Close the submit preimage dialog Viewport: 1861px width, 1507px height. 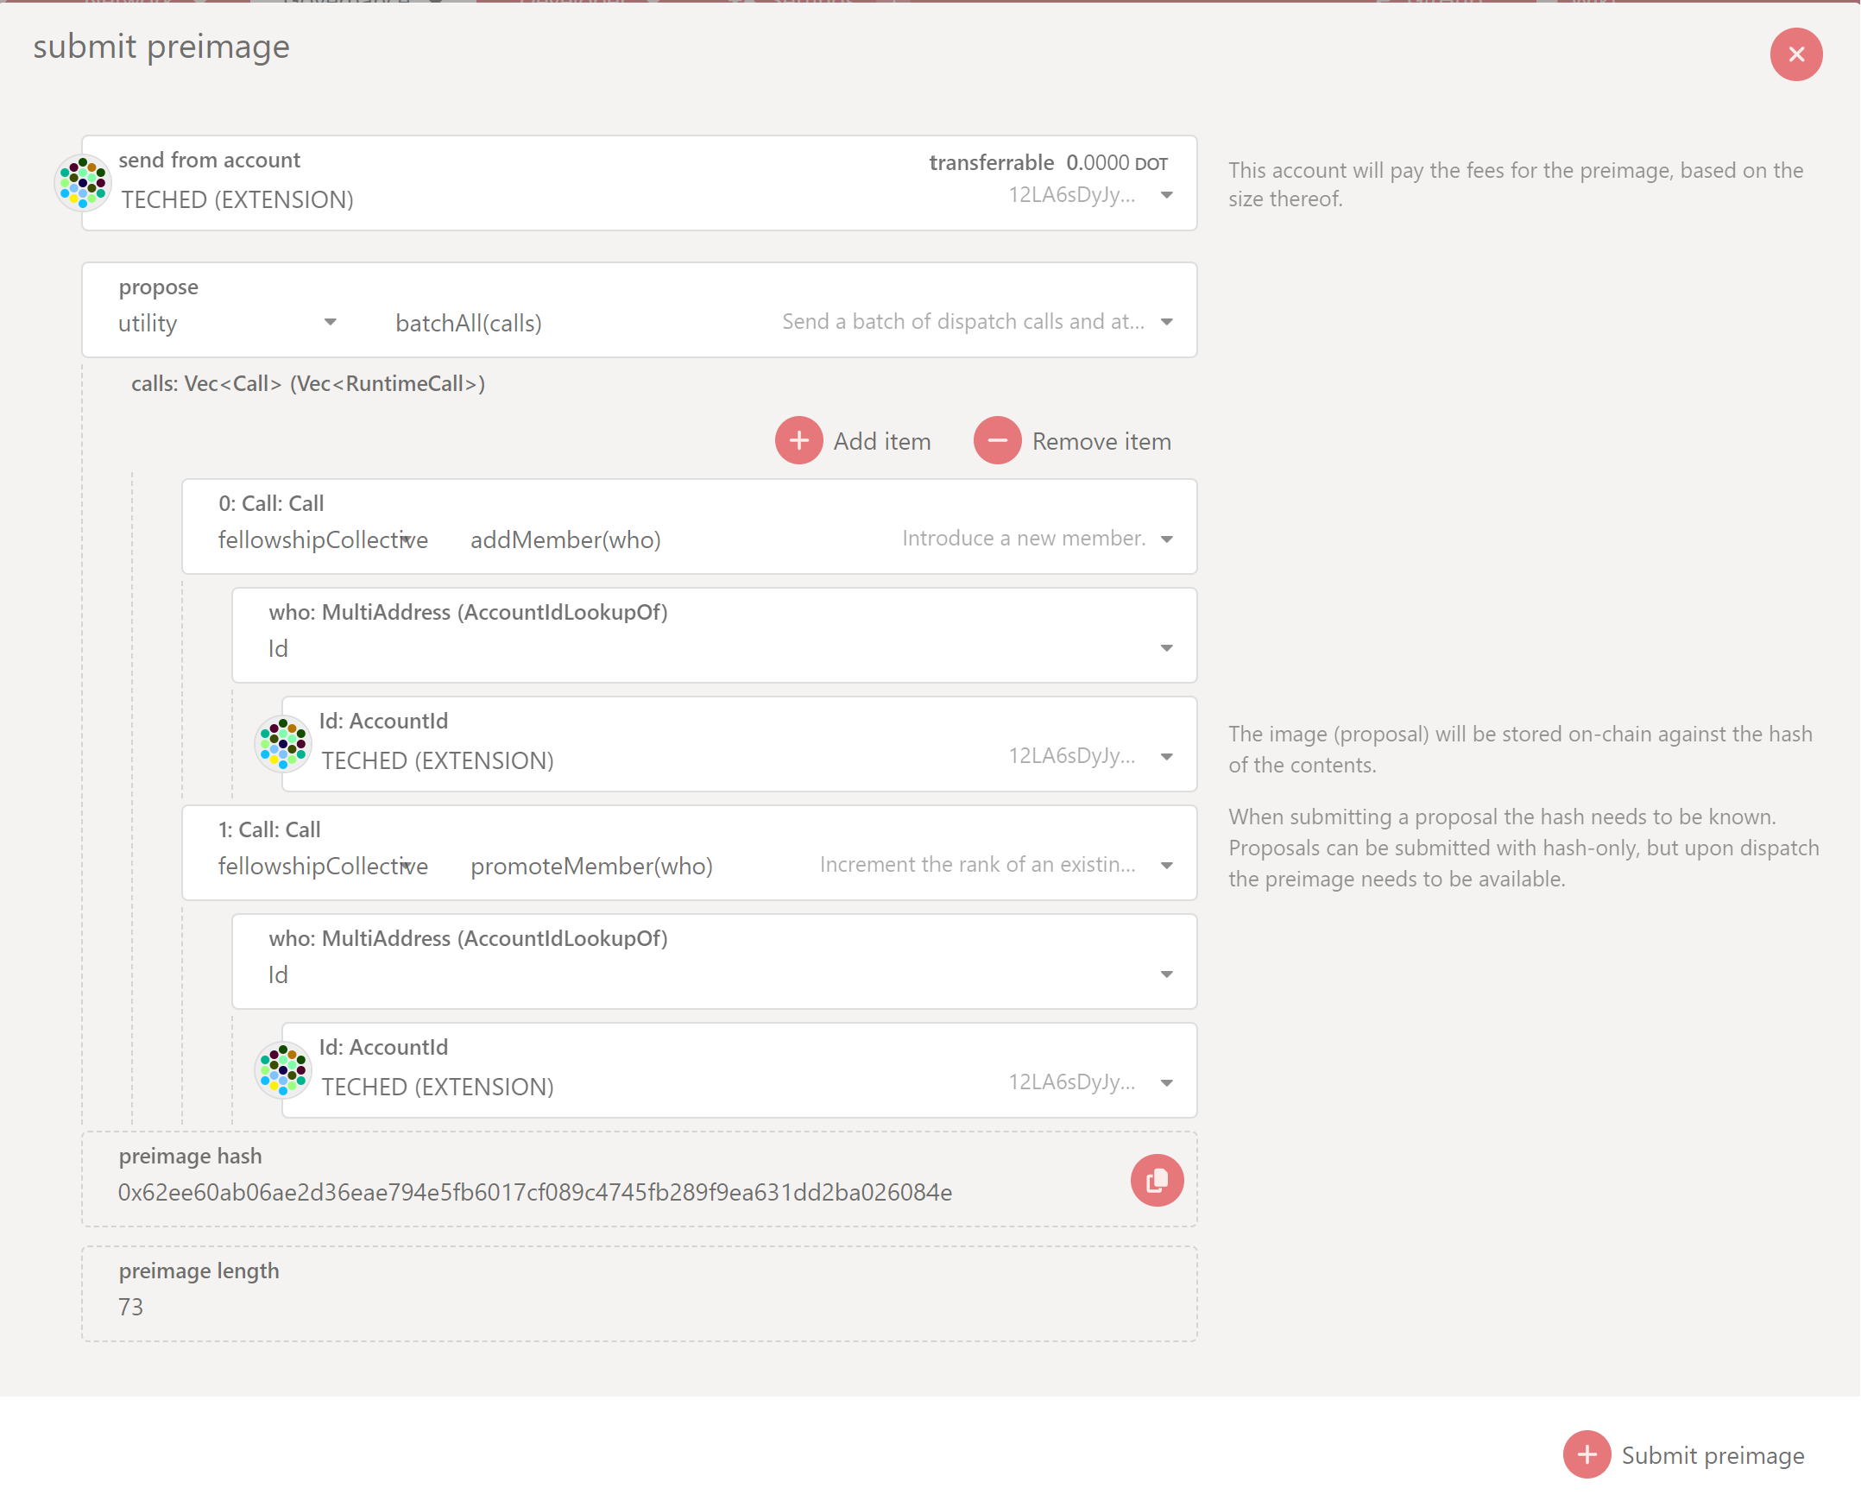coord(1795,54)
